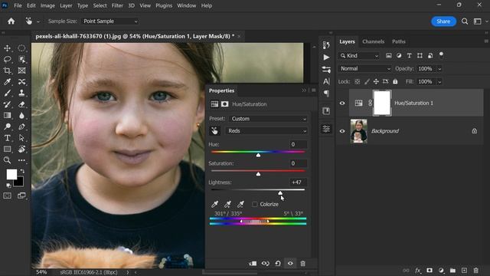
Task: Enable the Colorize checkbox
Action: pos(255,205)
